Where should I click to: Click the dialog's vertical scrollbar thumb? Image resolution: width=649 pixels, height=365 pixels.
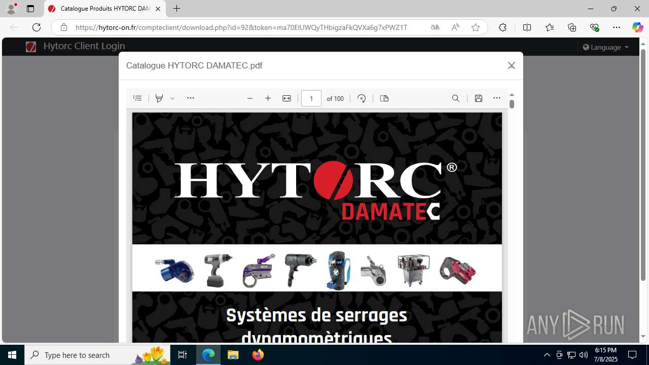(x=512, y=104)
